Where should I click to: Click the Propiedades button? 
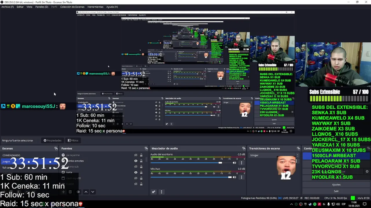(52, 140)
